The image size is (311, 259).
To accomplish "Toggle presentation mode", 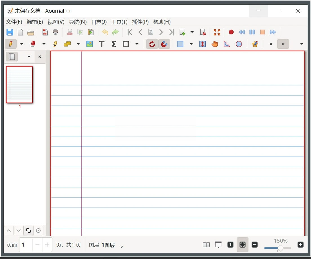I will point(218,245).
